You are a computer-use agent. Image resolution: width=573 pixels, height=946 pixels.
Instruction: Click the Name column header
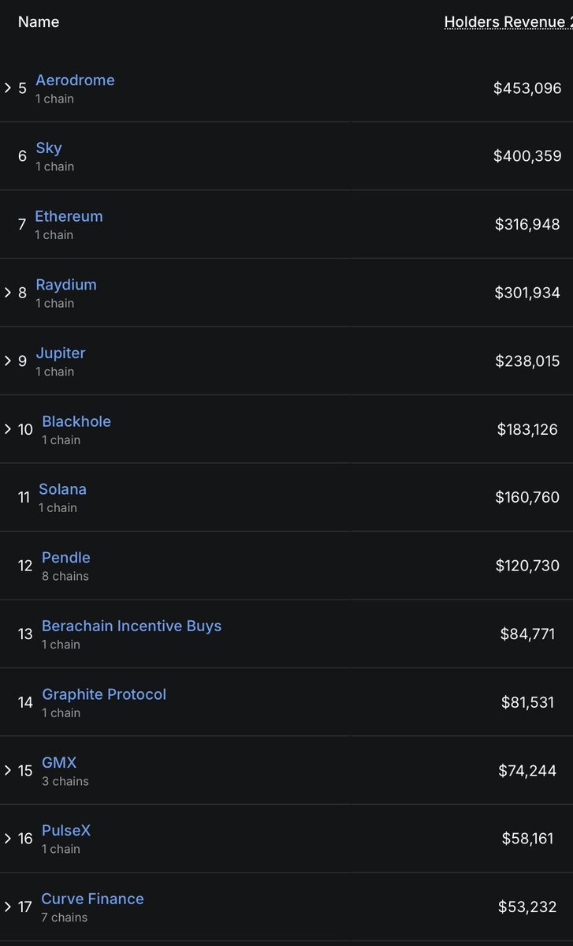(39, 22)
